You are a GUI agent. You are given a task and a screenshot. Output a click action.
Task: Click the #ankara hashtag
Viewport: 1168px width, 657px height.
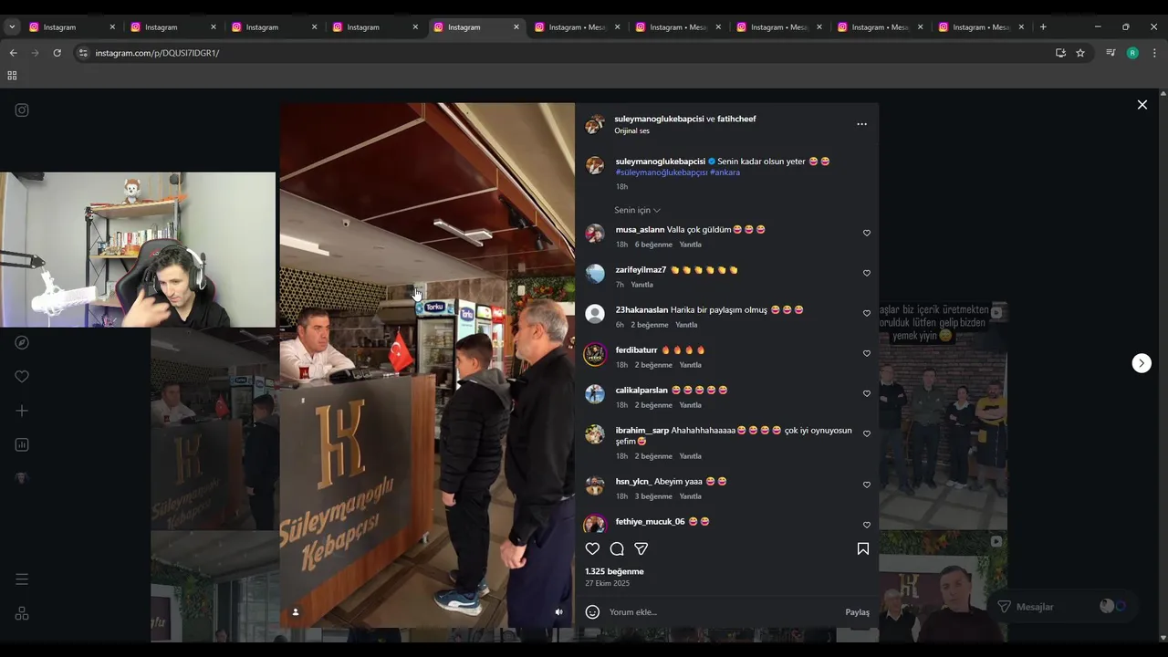[x=725, y=172]
